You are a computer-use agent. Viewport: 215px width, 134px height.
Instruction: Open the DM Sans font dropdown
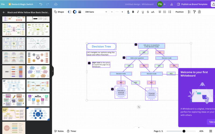coord(96,12)
